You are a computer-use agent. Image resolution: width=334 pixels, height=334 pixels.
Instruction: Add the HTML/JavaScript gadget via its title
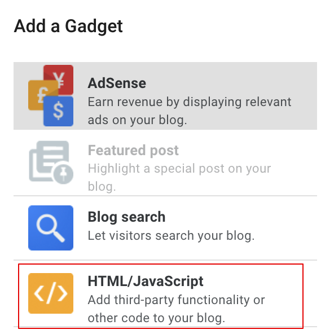click(x=146, y=282)
